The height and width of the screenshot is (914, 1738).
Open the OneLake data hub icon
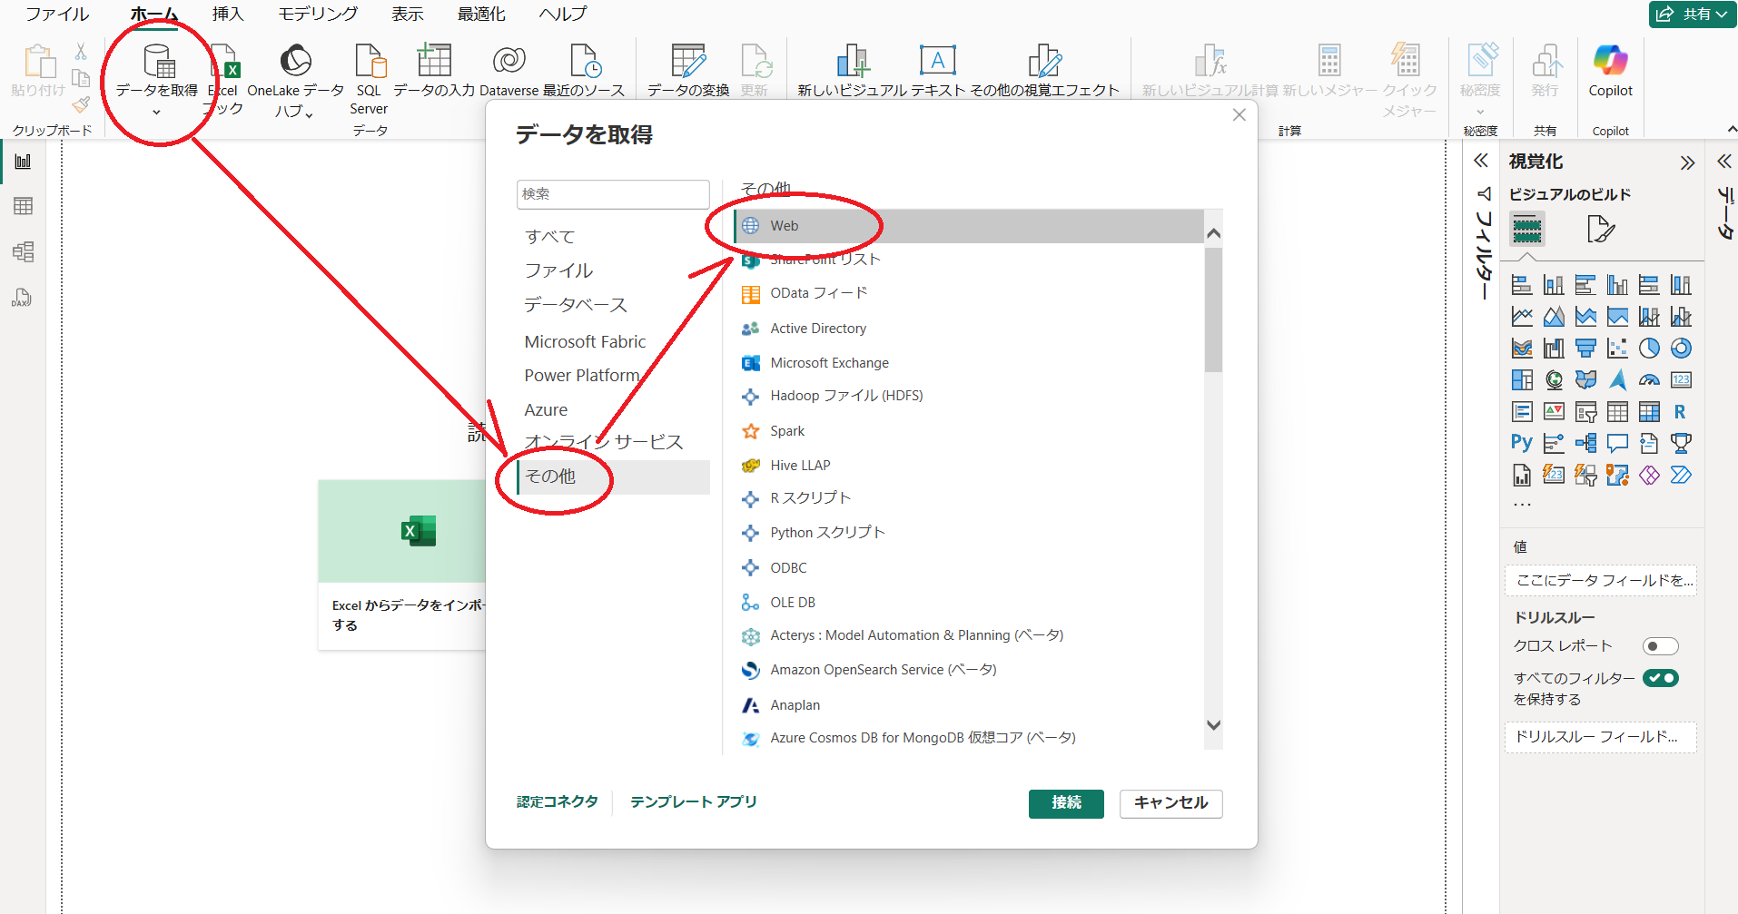pos(295,61)
